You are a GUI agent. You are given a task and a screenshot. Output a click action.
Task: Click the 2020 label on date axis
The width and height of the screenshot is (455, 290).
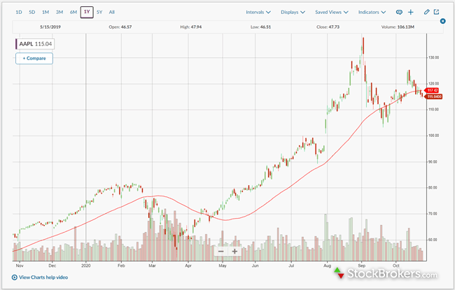pyautogui.click(x=86, y=266)
